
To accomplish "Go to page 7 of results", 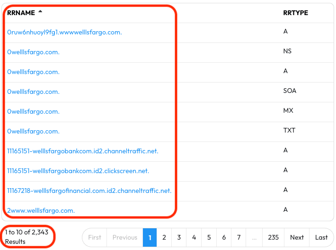I will [x=239, y=237].
